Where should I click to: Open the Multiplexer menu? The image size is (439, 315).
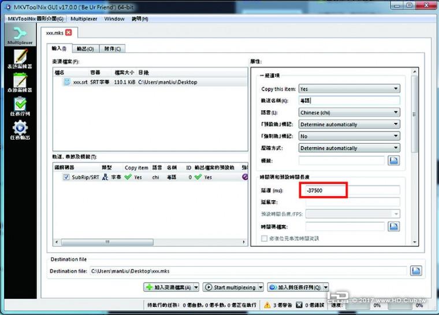coord(84,18)
